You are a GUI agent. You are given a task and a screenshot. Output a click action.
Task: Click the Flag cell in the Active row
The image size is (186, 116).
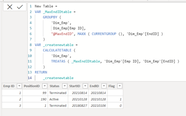(x=115, y=99)
